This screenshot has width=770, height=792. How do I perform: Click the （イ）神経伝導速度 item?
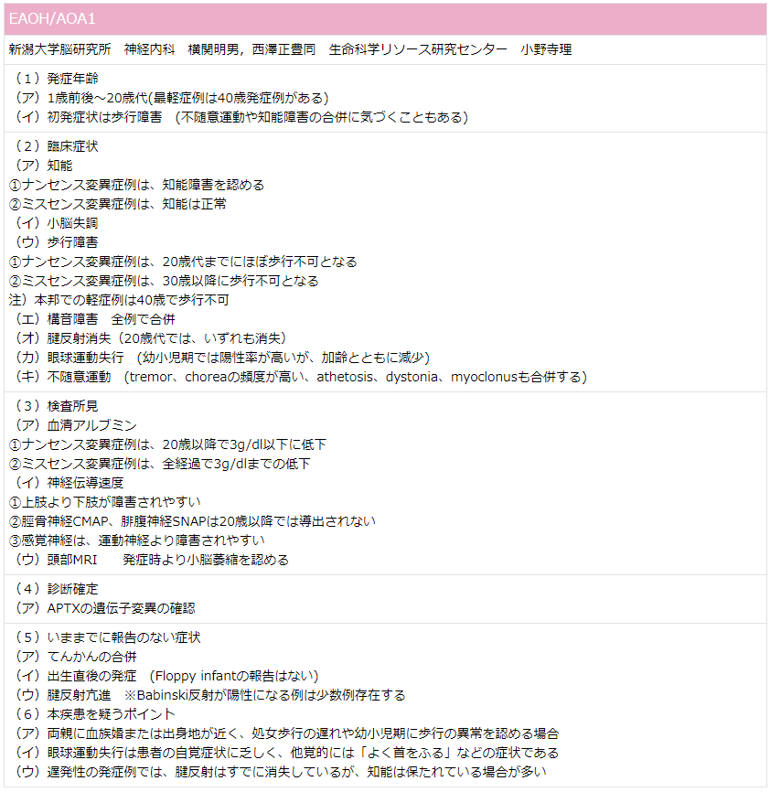70,483
